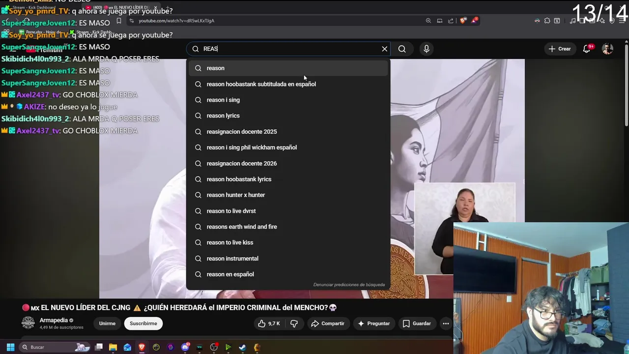This screenshot has height=354, width=629.
Task: Click the browser zoom magnifier icon
Action: [x=429, y=21]
